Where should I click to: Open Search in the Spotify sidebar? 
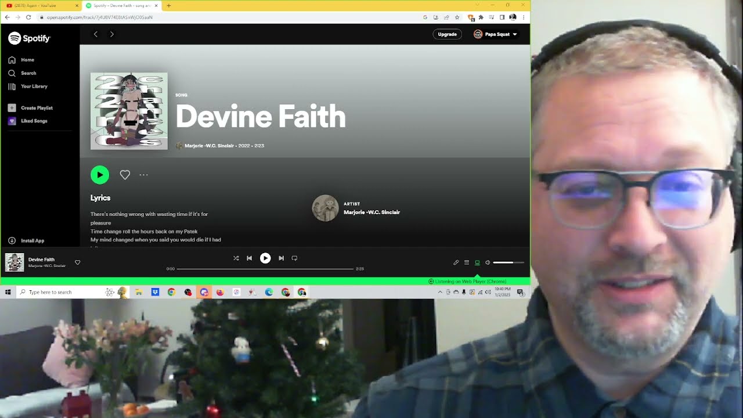point(22,73)
